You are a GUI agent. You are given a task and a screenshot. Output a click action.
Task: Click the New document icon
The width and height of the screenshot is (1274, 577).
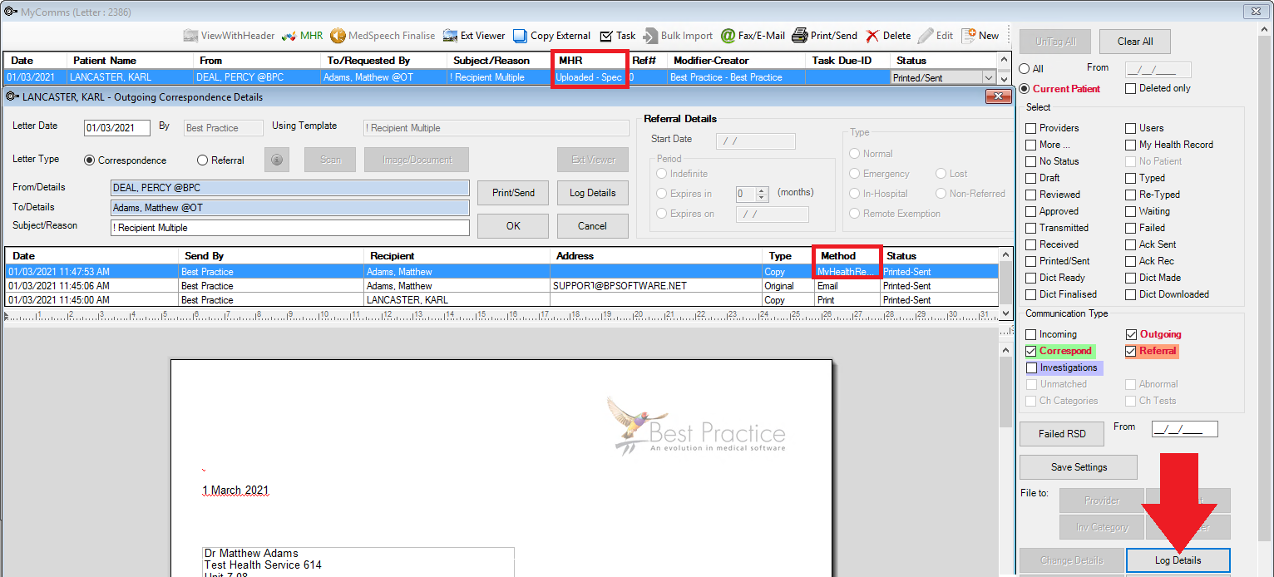coord(968,36)
